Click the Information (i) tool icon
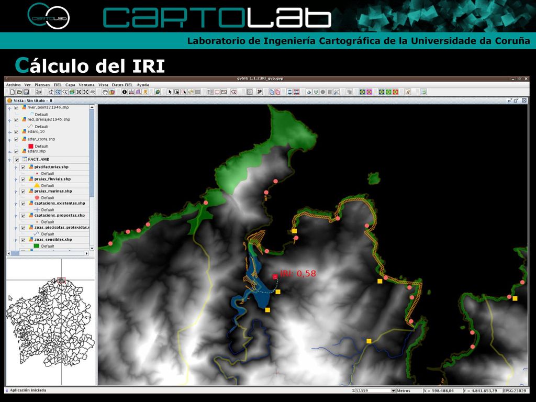This screenshot has width=536, height=402. coord(125,92)
